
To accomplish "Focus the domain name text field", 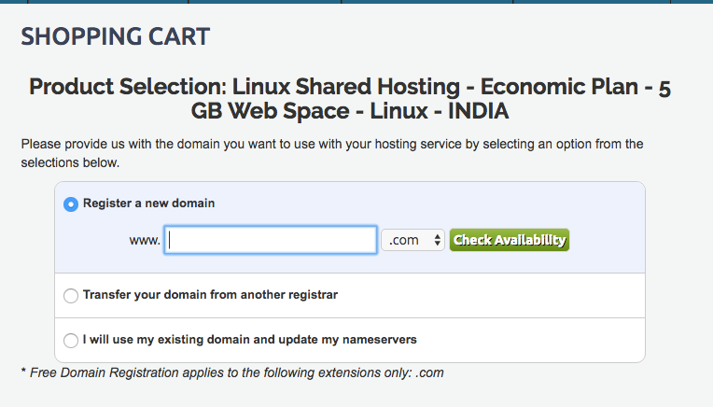I will point(271,240).
